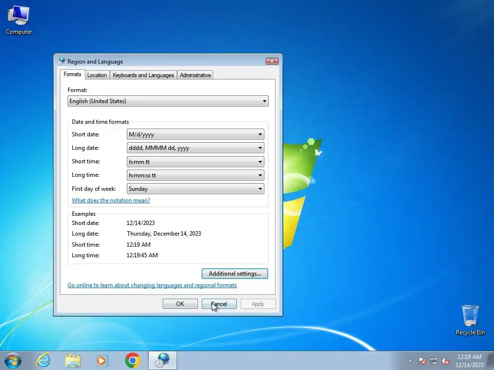
Task: Click the 'Format:' label
Action: pos(77,90)
